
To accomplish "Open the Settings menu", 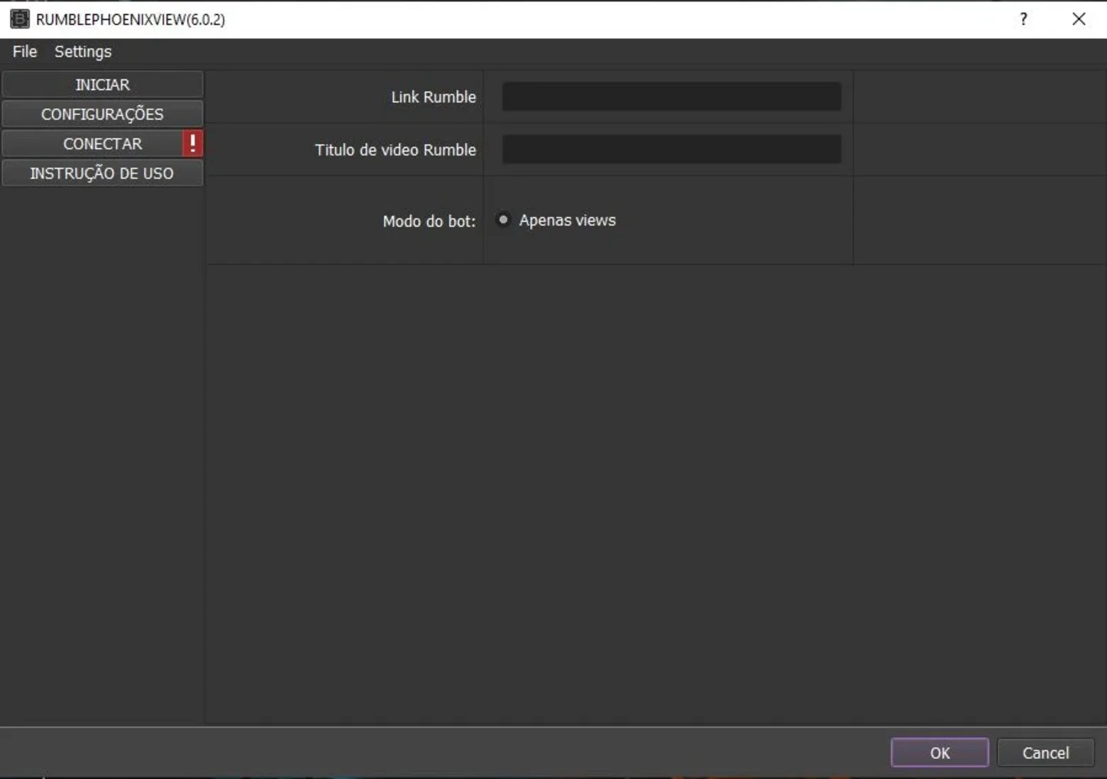I will point(83,52).
